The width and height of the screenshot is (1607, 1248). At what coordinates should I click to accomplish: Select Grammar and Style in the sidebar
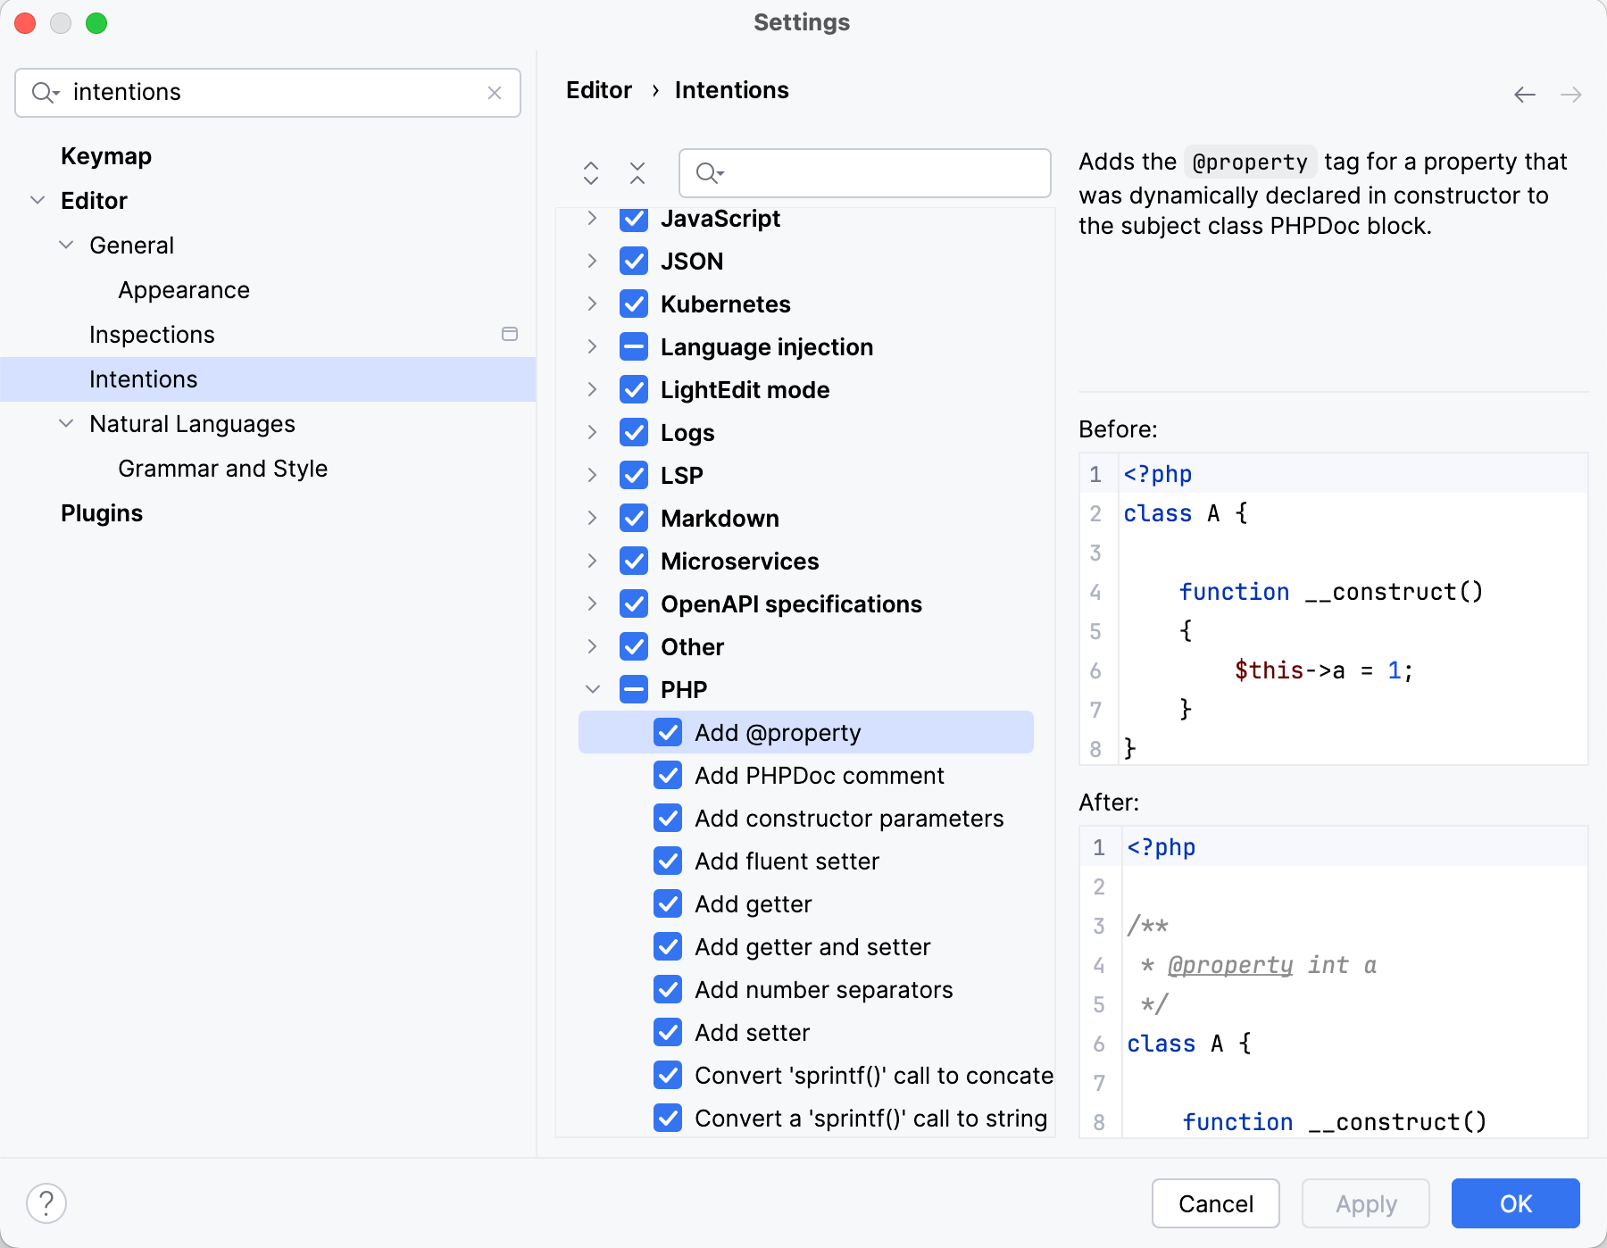pyautogui.click(x=222, y=468)
